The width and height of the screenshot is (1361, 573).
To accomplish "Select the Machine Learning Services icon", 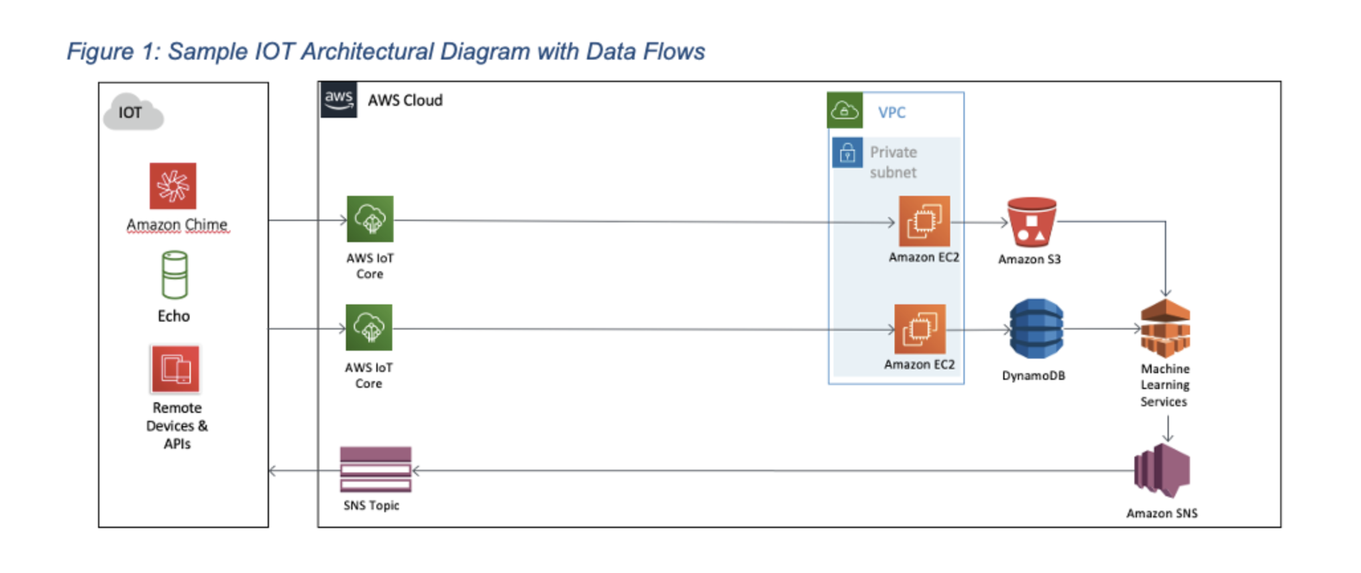I will coord(1166,328).
